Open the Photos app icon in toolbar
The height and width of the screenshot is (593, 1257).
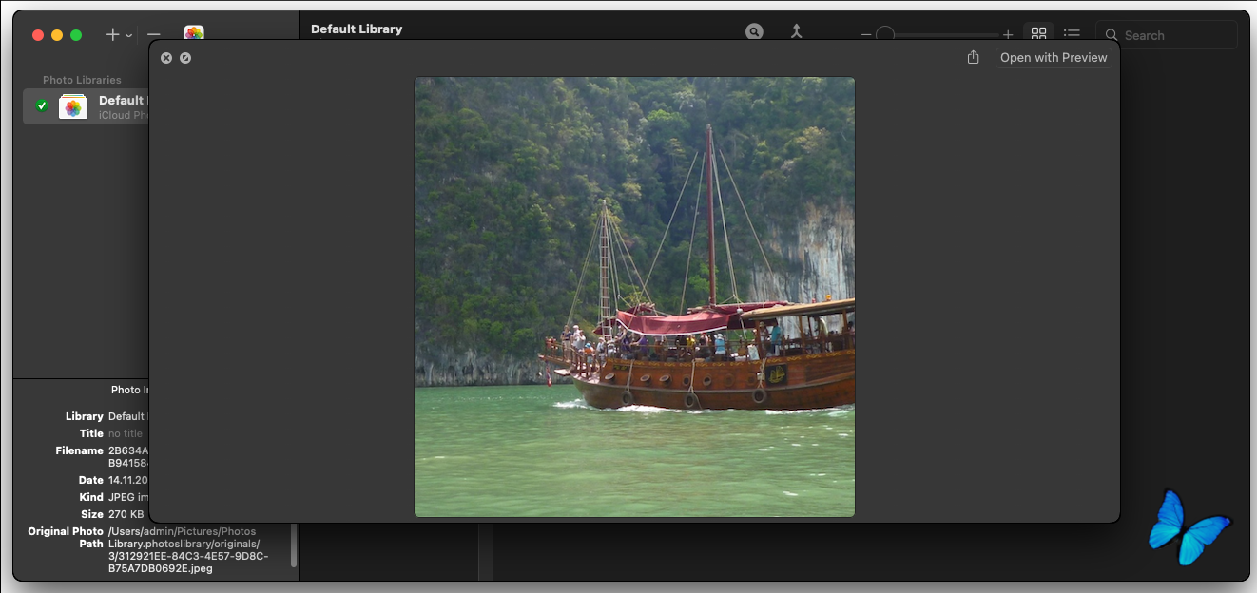(194, 33)
